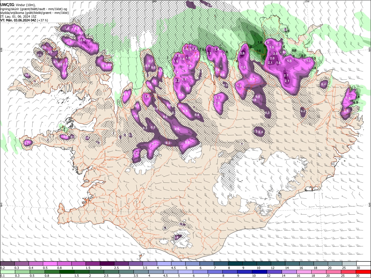Pick the lightest green swatch between 0.1 and 0.3
This screenshot has height=278, width=371.
(7, 272)
